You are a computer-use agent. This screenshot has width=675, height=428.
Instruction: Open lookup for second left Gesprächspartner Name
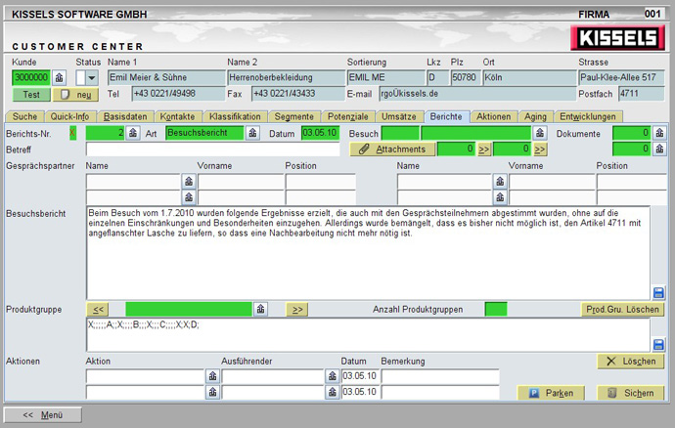tap(189, 197)
